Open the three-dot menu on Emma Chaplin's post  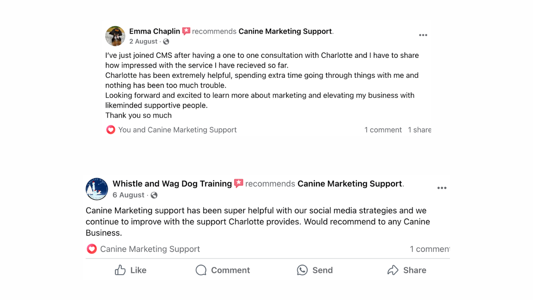pyautogui.click(x=423, y=35)
